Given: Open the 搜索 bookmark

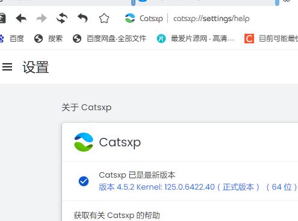Looking at the screenshot, I should [x=48, y=39].
